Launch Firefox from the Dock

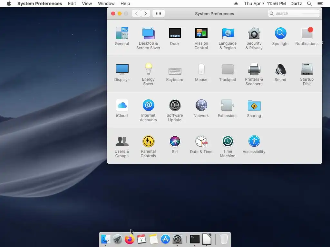(130, 239)
